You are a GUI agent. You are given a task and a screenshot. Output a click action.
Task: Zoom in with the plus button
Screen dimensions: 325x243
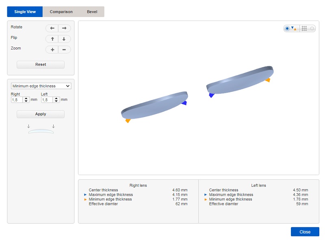click(52, 49)
